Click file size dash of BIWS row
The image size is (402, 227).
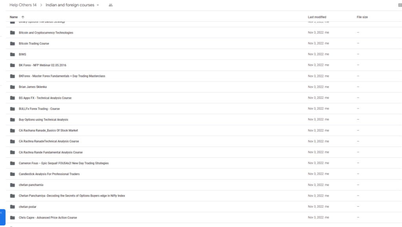click(358, 54)
